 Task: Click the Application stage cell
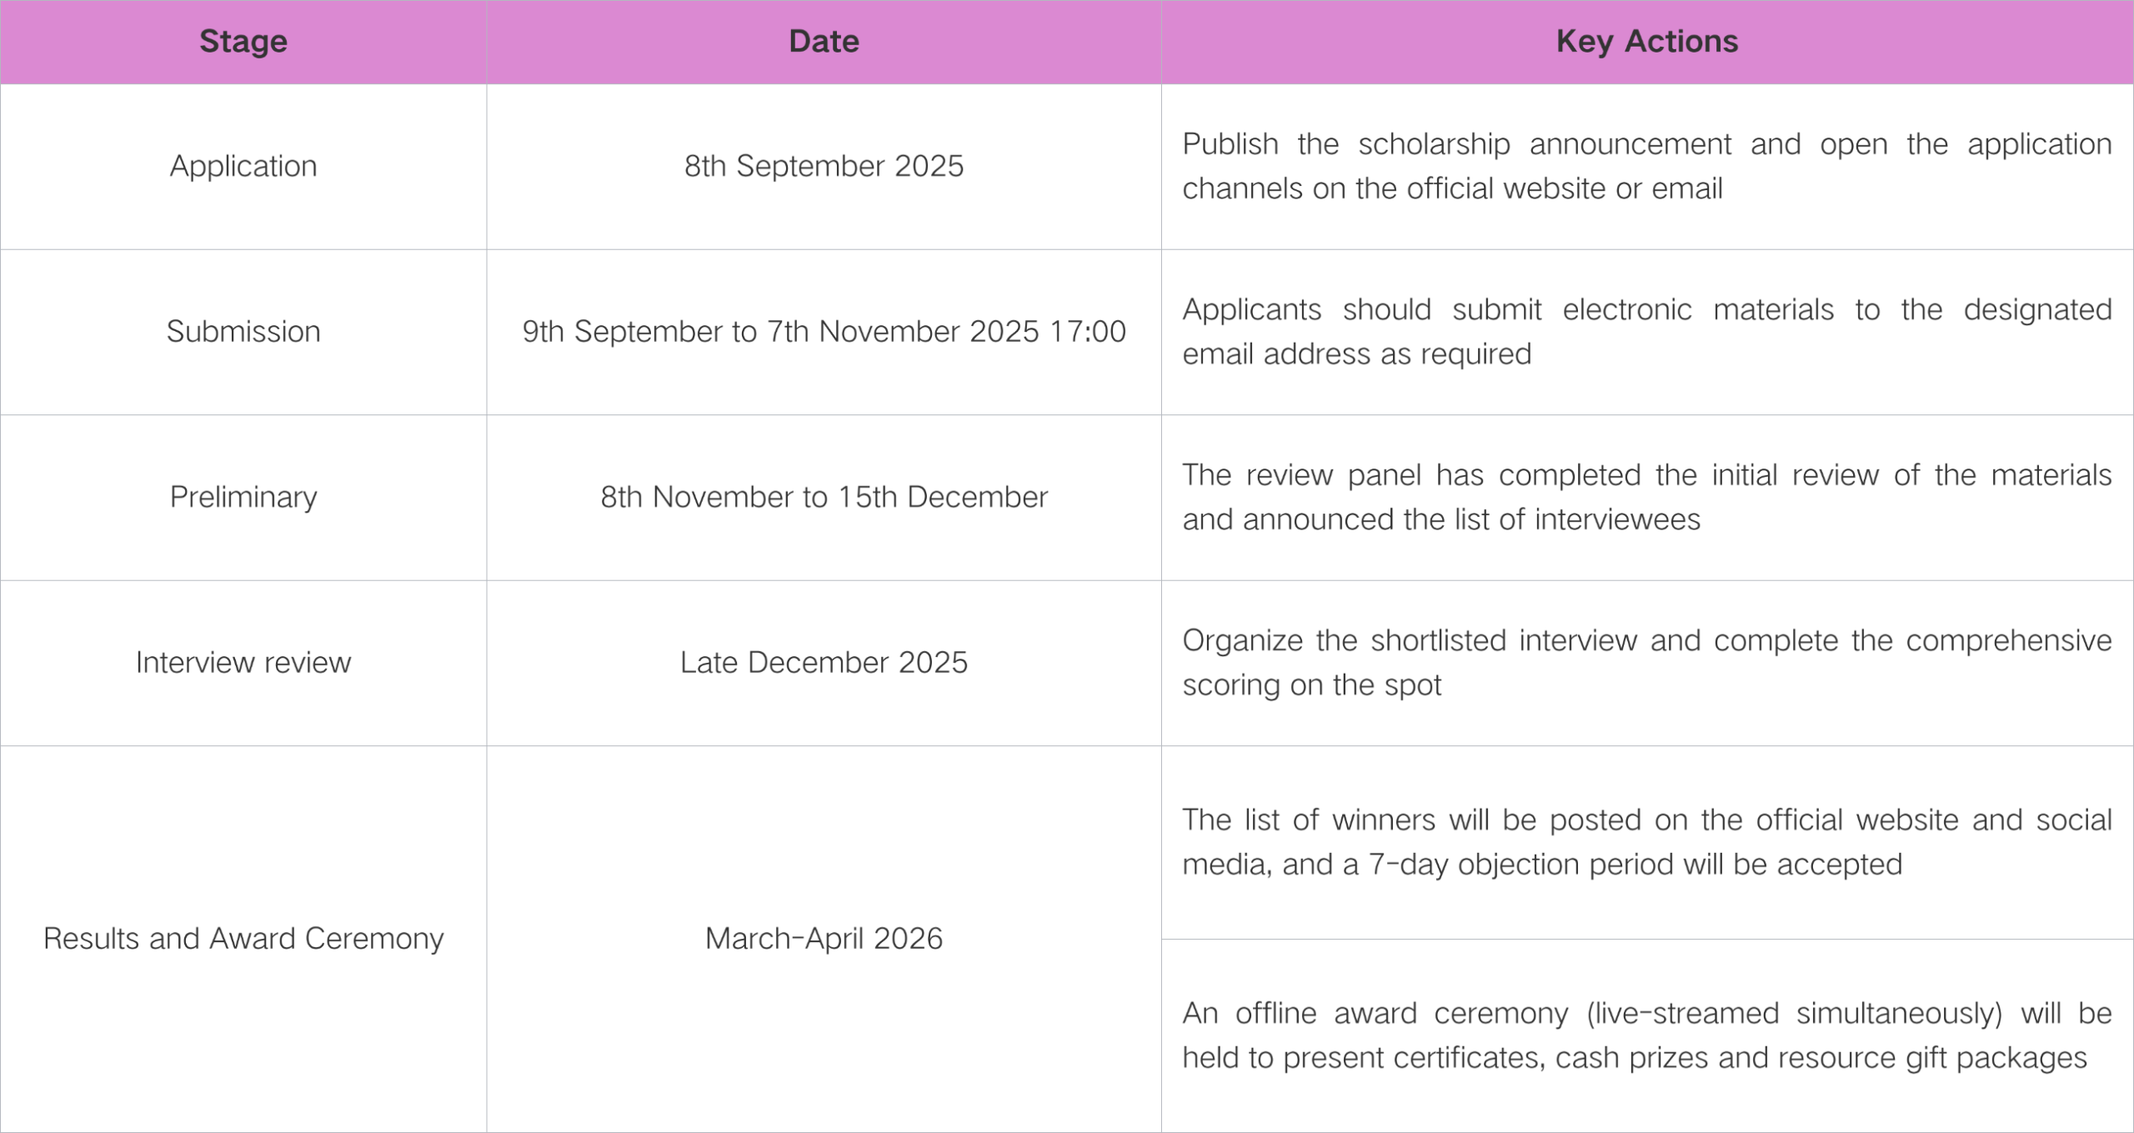[x=243, y=166]
